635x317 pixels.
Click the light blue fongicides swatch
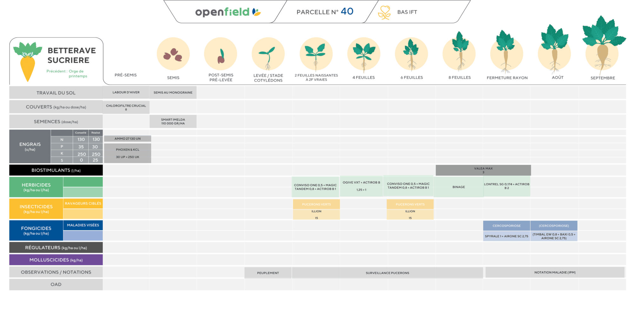pyautogui.click(x=83, y=236)
